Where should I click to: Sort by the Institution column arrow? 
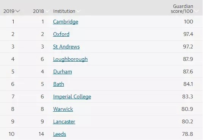78,11
